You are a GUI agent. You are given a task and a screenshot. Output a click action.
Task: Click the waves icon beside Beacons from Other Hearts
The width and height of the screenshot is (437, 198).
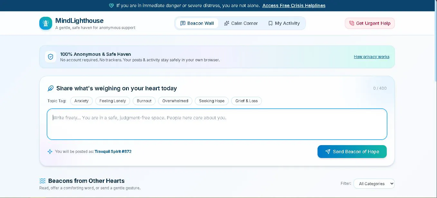click(43, 181)
